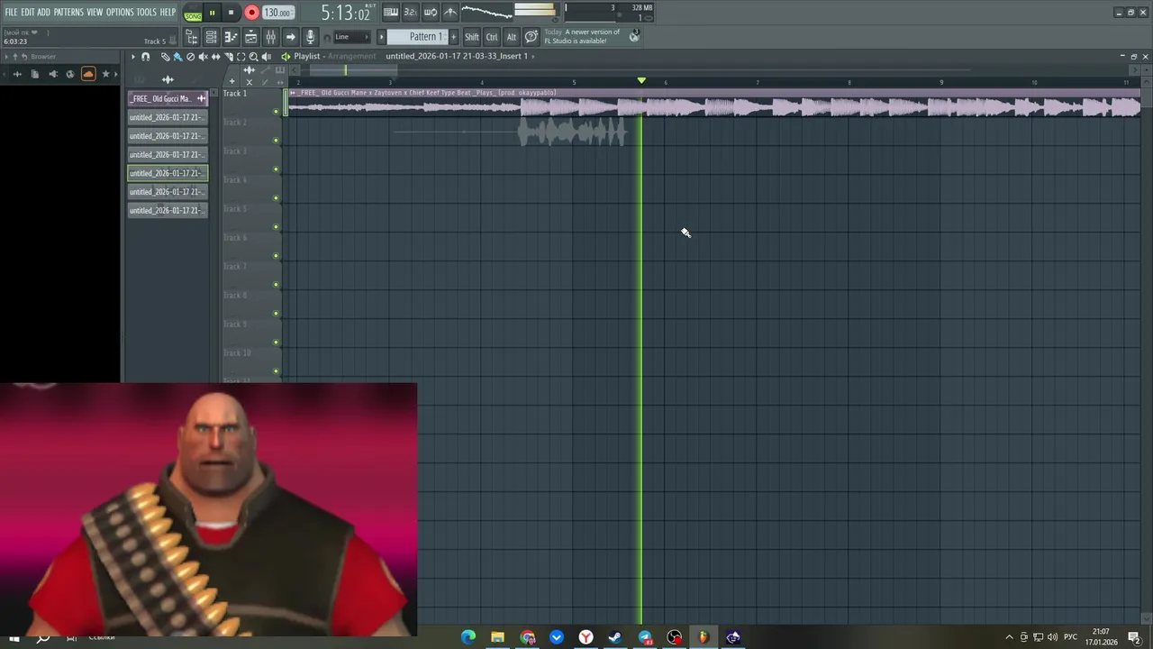Viewport: 1153px width, 649px height.
Task: Open the Mixer faders icon
Action: 270,37
